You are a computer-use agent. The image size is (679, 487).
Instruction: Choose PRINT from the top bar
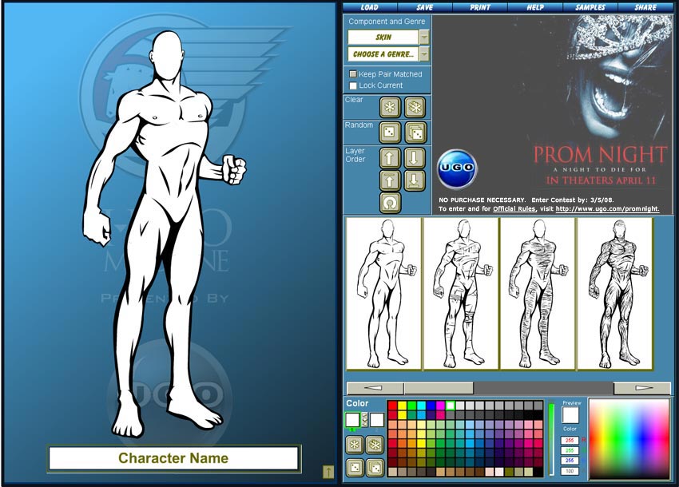(480, 7)
